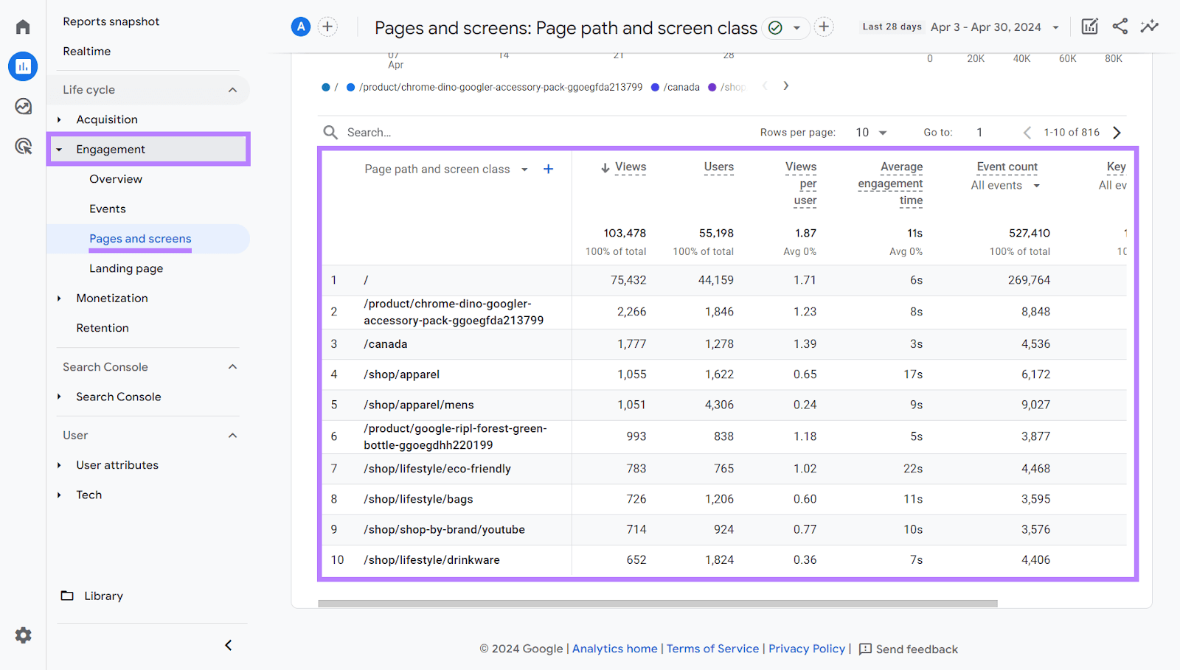Screen dimensions: 1180x670
Task: Select the Landing page report
Action: point(125,268)
